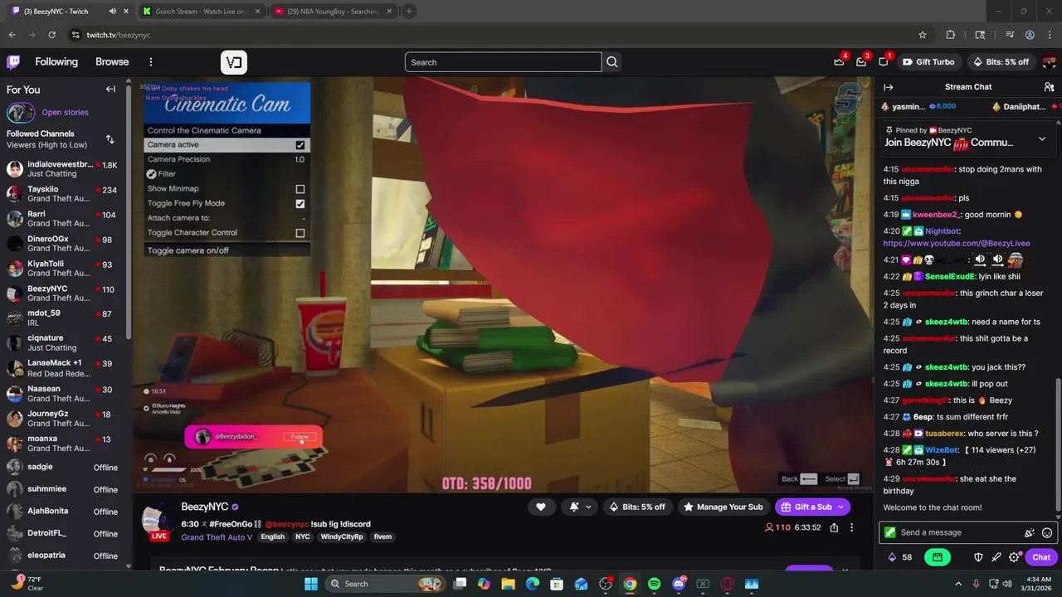Click the heart follow icon under the video
The image size is (1062, 597).
tap(541, 507)
